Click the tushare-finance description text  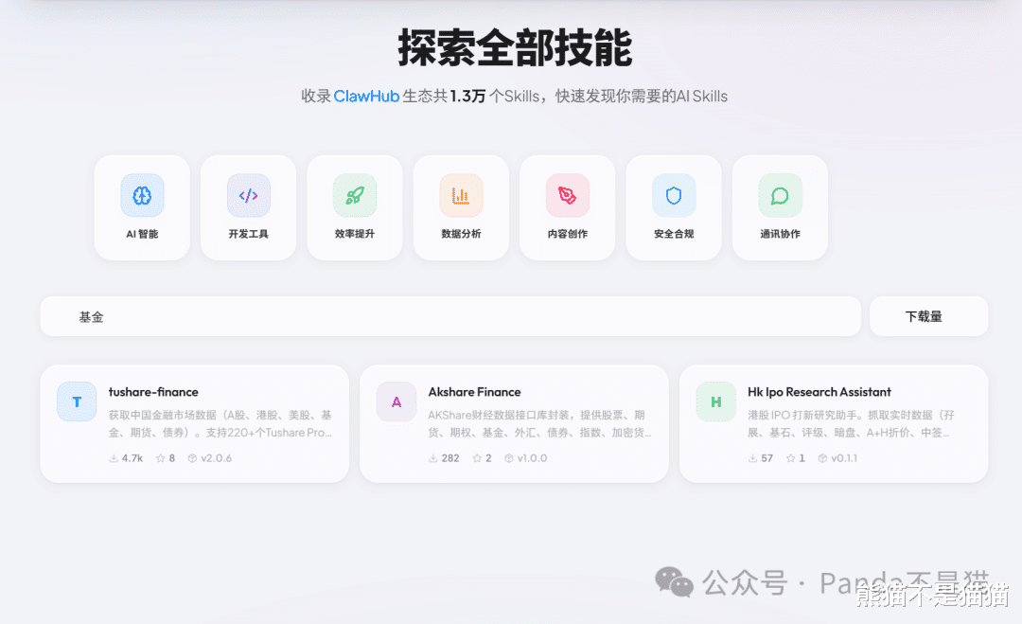pos(220,424)
